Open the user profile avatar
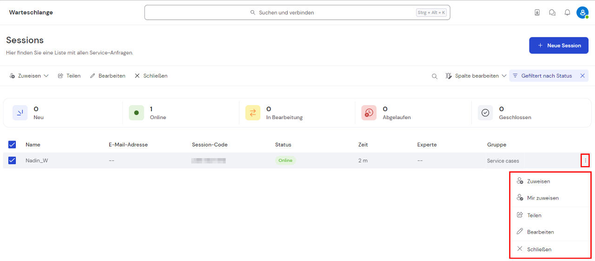 582,13
